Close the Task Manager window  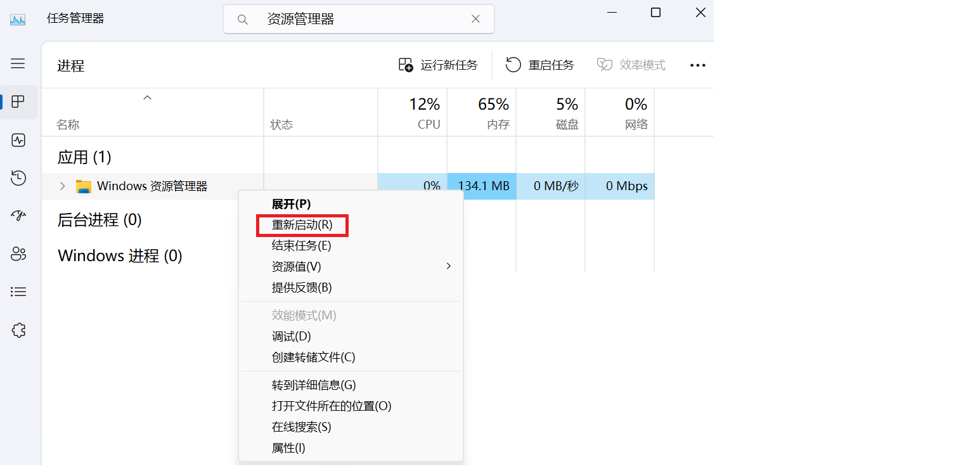click(700, 13)
